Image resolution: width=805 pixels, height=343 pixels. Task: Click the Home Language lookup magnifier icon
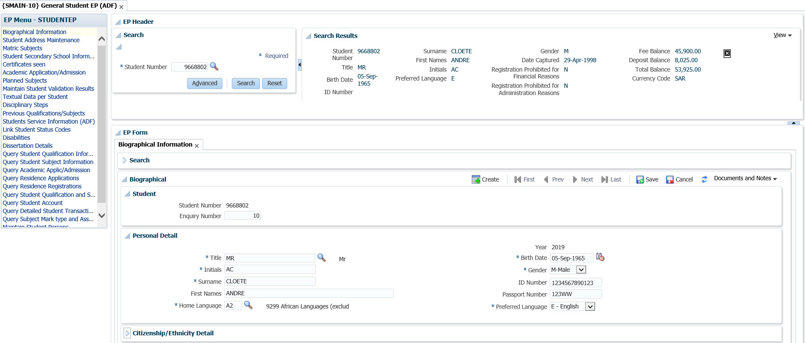(248, 305)
